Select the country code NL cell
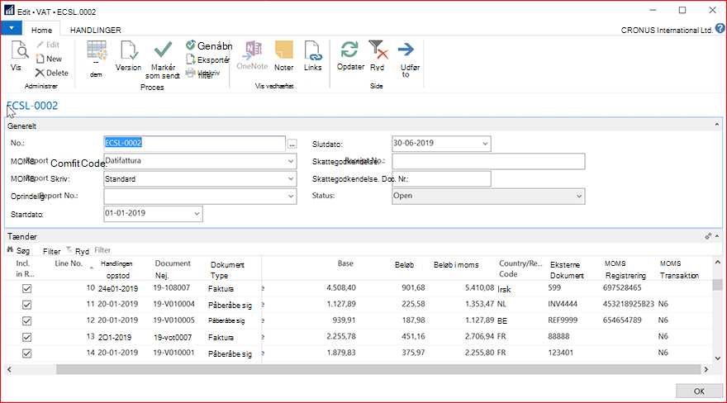Image resolution: width=727 pixels, height=403 pixels. 502,304
